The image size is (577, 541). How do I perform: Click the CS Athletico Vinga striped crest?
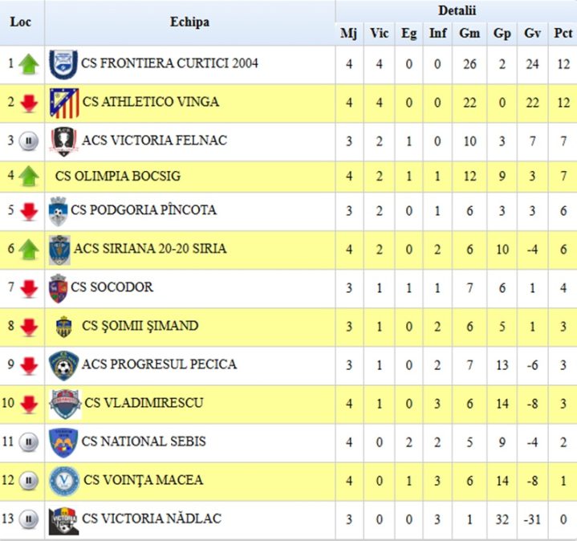point(64,104)
